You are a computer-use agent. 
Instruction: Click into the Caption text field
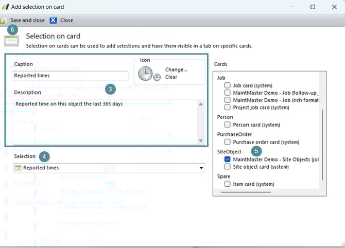point(71,76)
